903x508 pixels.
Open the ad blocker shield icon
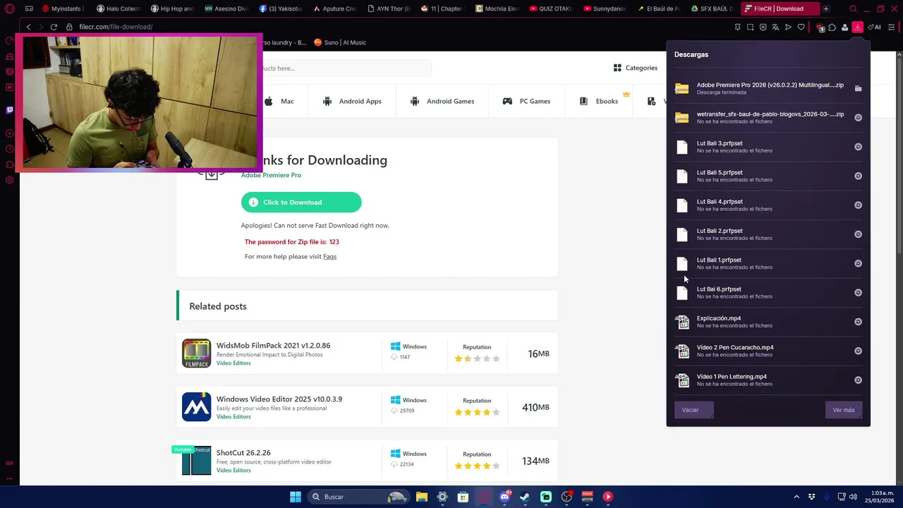click(x=763, y=27)
